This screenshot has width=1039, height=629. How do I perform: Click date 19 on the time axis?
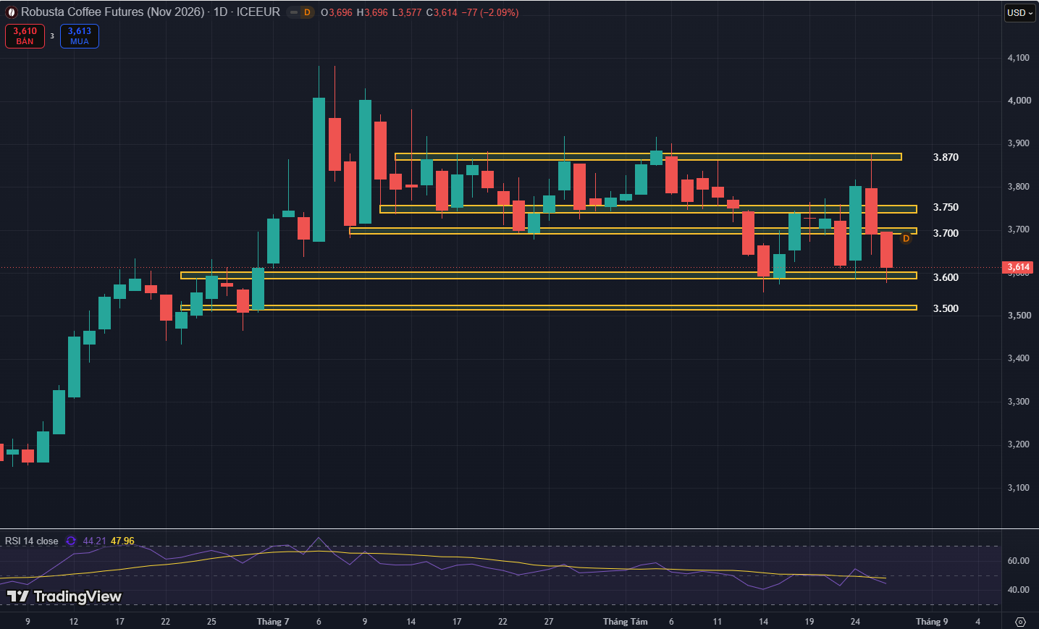tap(809, 622)
